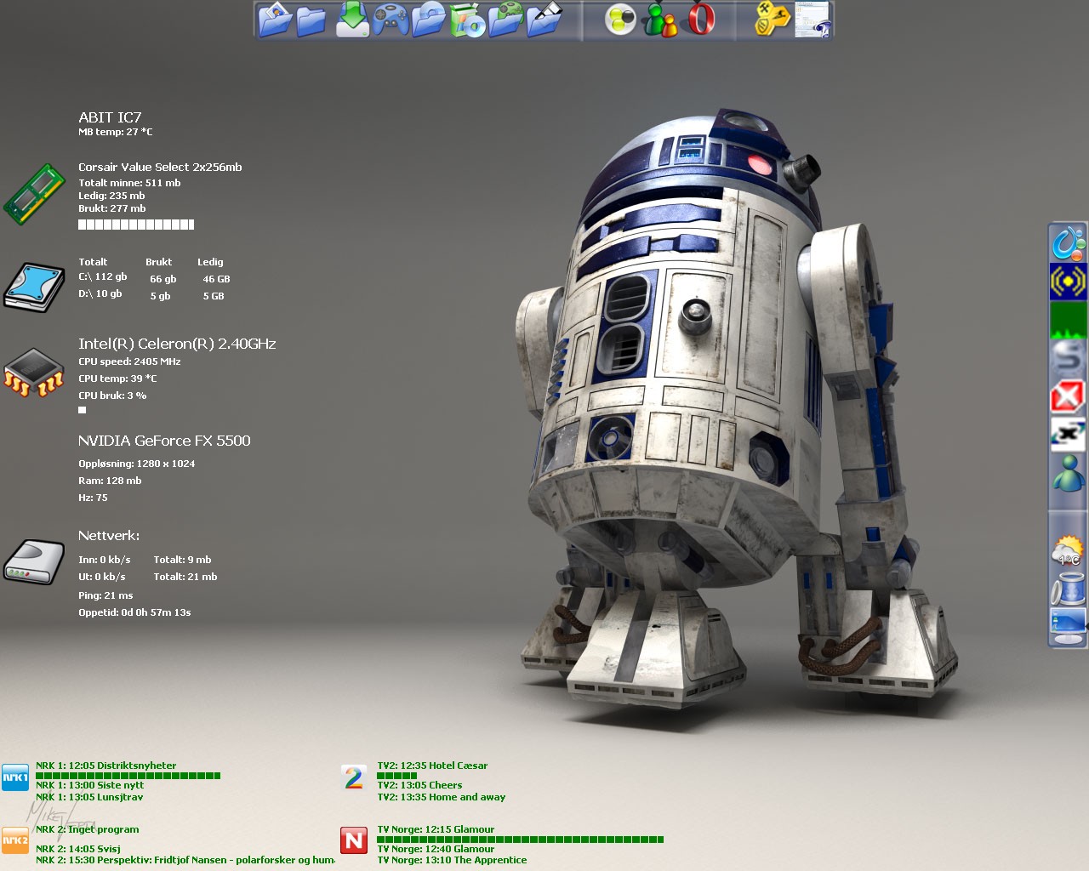Open the pictures folder in top dock

click(275, 20)
